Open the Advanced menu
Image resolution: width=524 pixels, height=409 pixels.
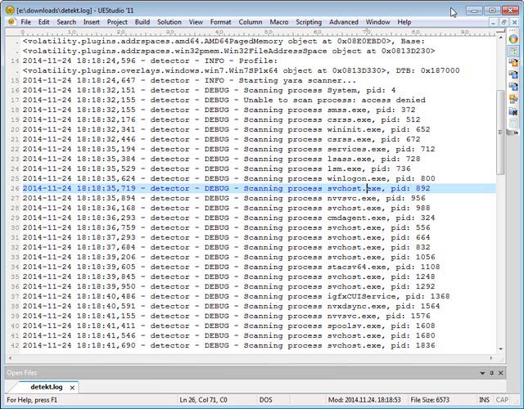point(343,21)
